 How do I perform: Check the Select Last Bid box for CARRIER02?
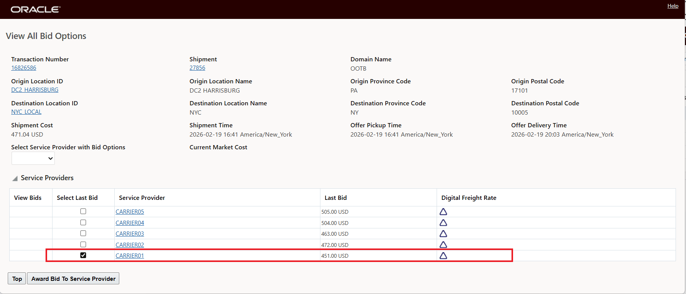(x=83, y=245)
